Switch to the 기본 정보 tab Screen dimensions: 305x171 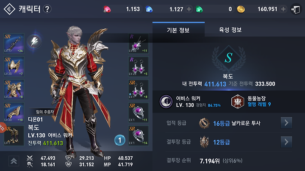(x=178, y=30)
